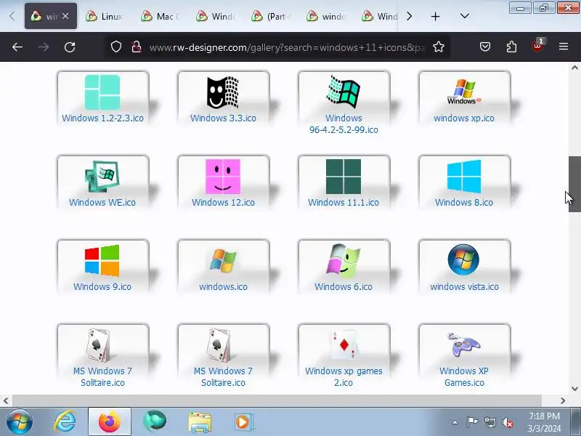581x436 pixels.
Task: Bookmark this page with the star
Action: click(x=439, y=47)
